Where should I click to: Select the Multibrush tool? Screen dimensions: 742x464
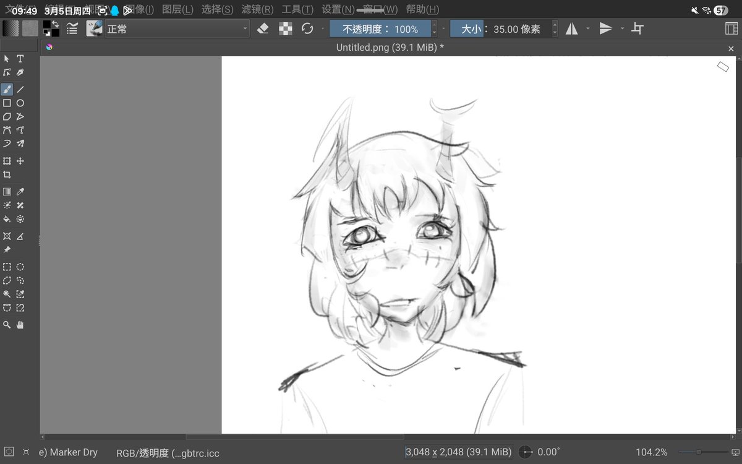[x=20, y=144]
